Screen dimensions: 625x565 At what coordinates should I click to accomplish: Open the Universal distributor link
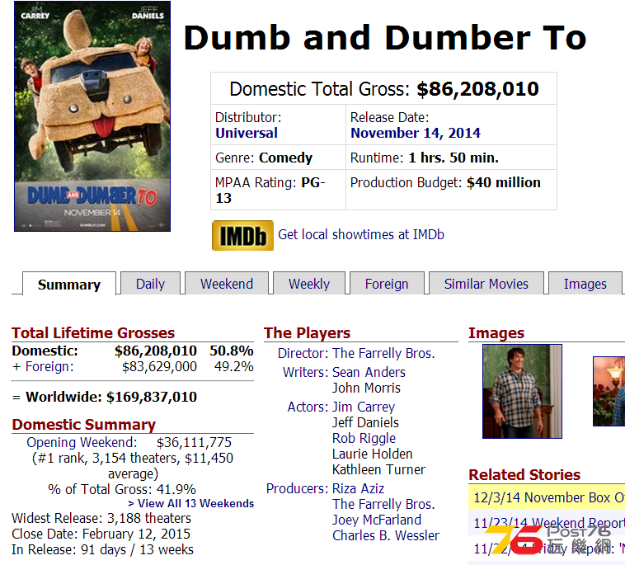coord(247,133)
